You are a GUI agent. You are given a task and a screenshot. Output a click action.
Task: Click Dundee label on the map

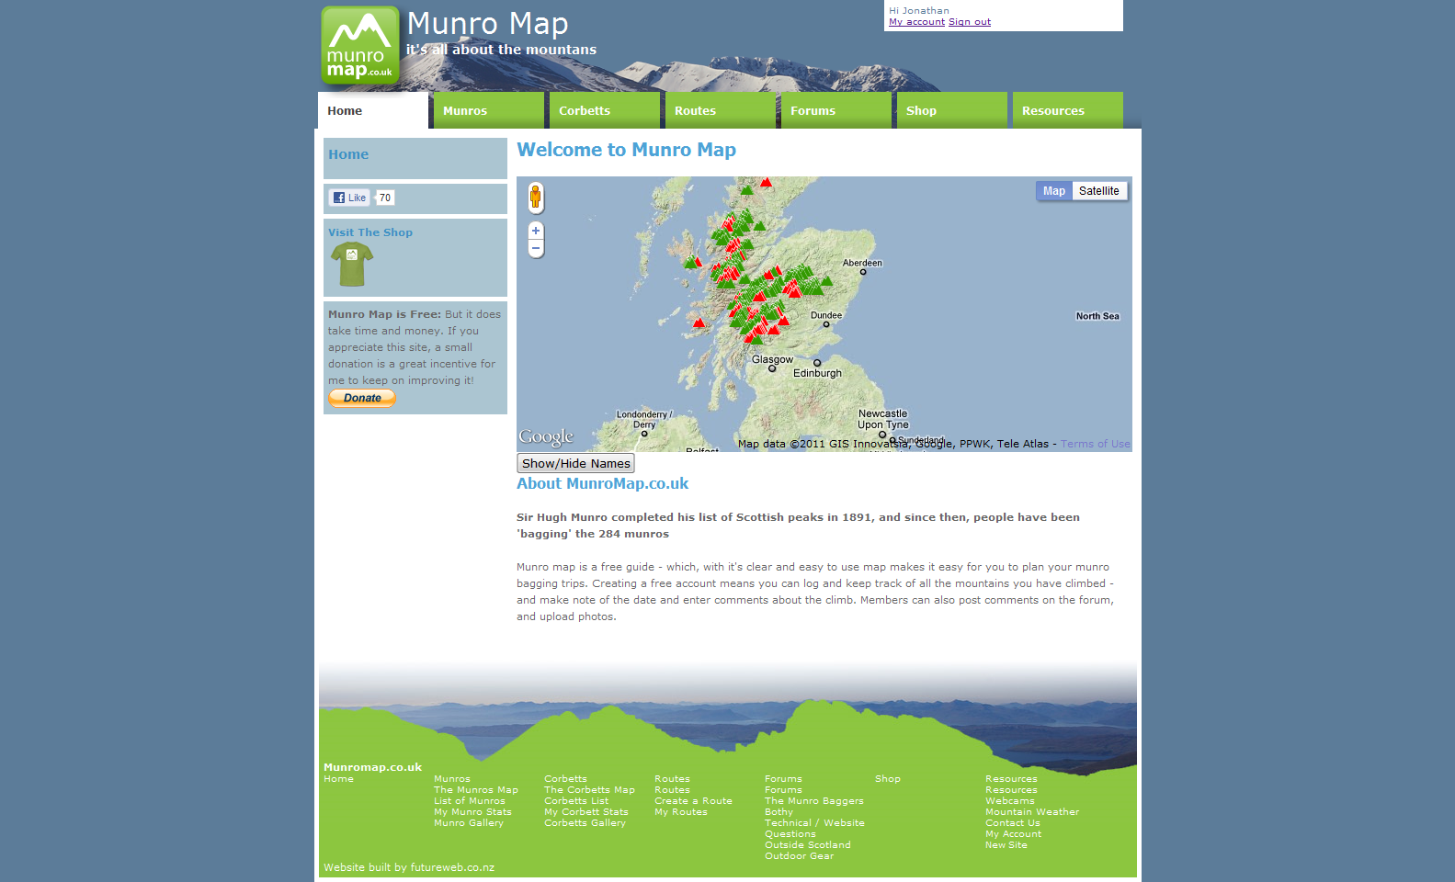point(826,315)
